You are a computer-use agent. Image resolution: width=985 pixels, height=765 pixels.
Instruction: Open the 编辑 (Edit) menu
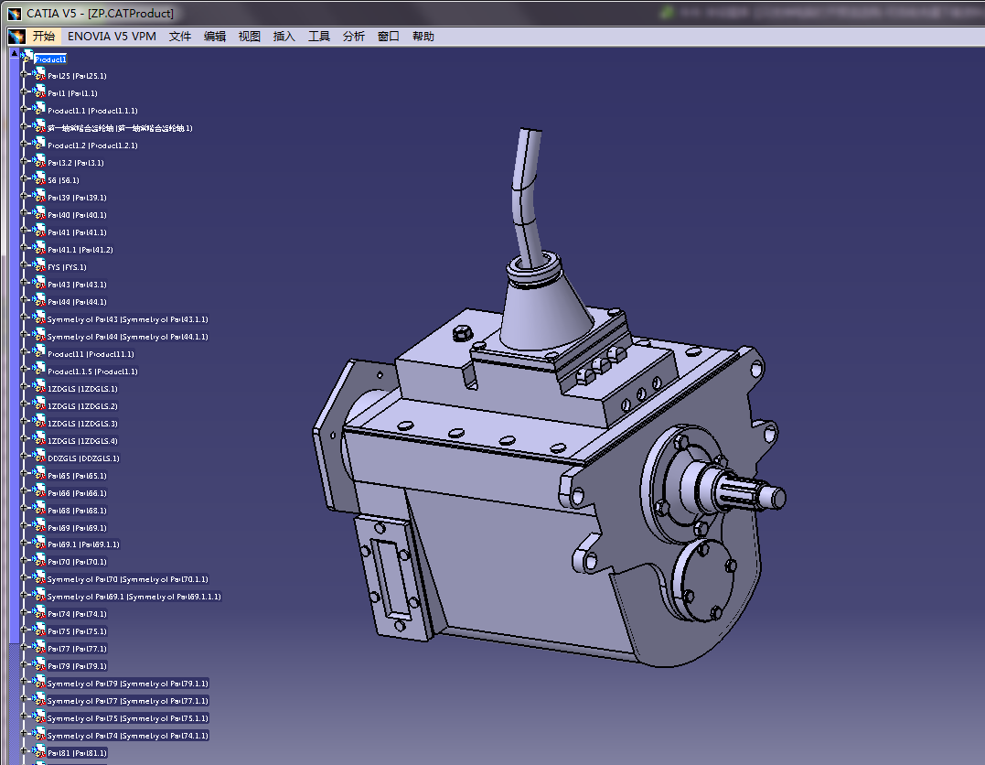click(x=215, y=37)
